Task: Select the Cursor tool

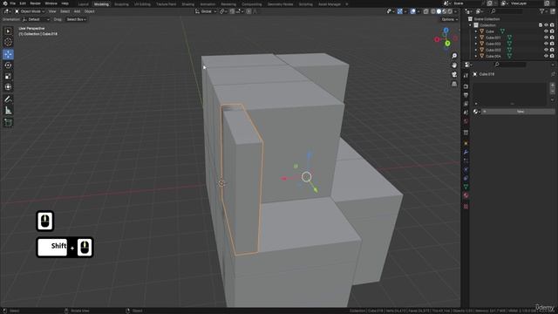Action: click(8, 42)
